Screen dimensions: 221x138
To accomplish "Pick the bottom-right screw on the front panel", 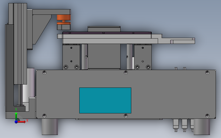I will 207,116.
